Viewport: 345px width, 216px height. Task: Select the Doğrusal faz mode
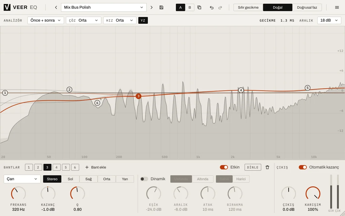pyautogui.click(x=307, y=7)
